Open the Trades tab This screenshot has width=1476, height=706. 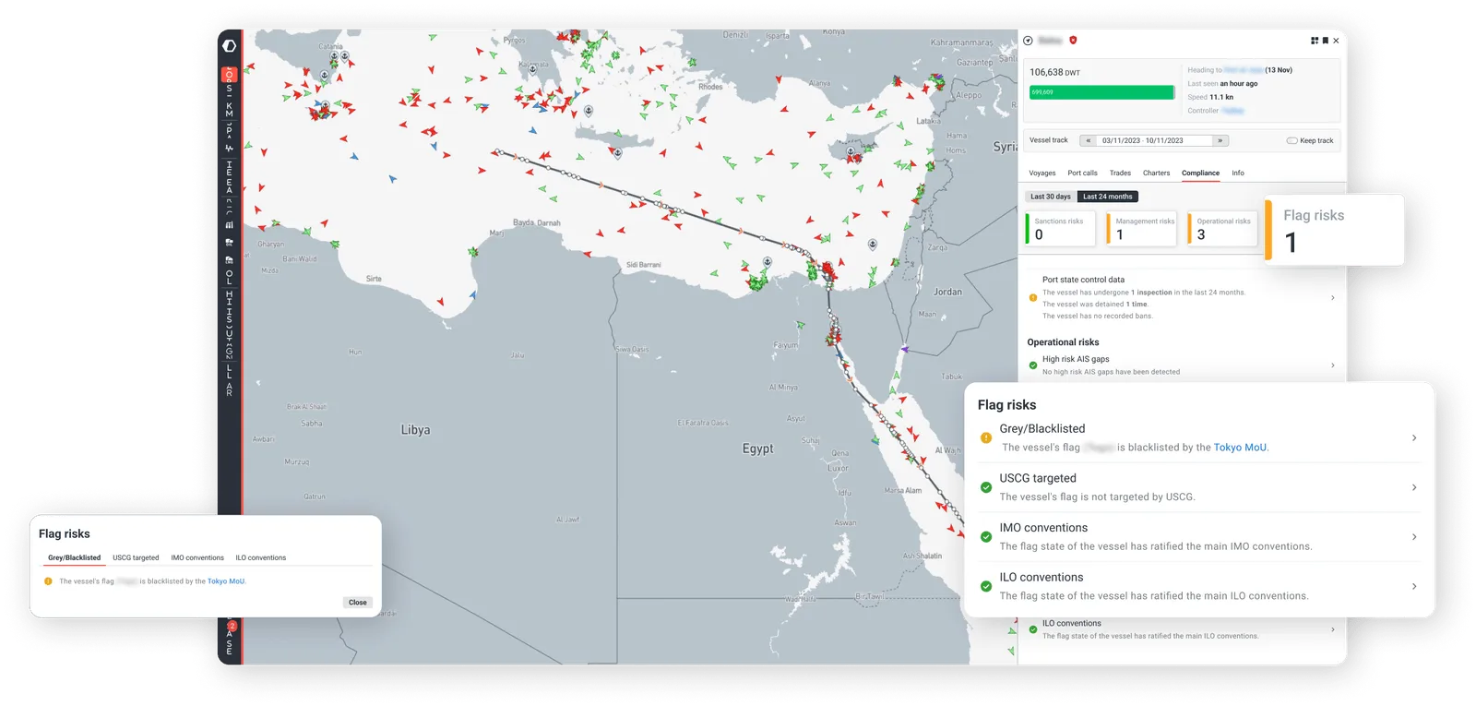[1120, 173]
